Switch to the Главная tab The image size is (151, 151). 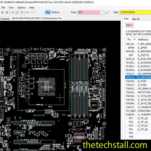5,19
